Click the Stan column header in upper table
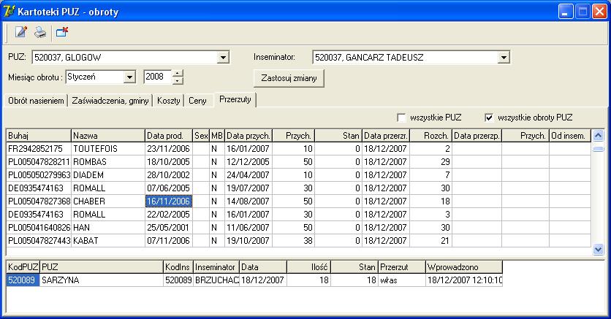The width and height of the screenshot is (611, 319). [338, 136]
